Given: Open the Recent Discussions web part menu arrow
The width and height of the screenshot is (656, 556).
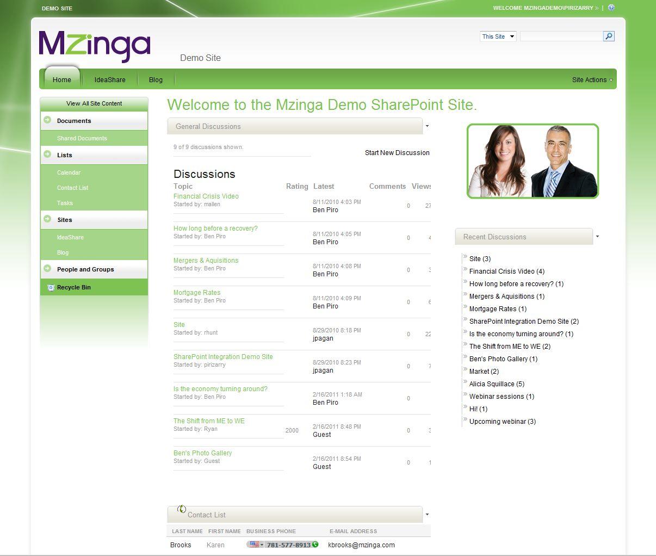Looking at the screenshot, I should (597, 237).
